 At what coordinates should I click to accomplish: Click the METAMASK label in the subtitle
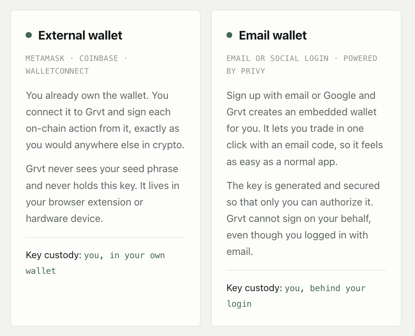pos(45,58)
